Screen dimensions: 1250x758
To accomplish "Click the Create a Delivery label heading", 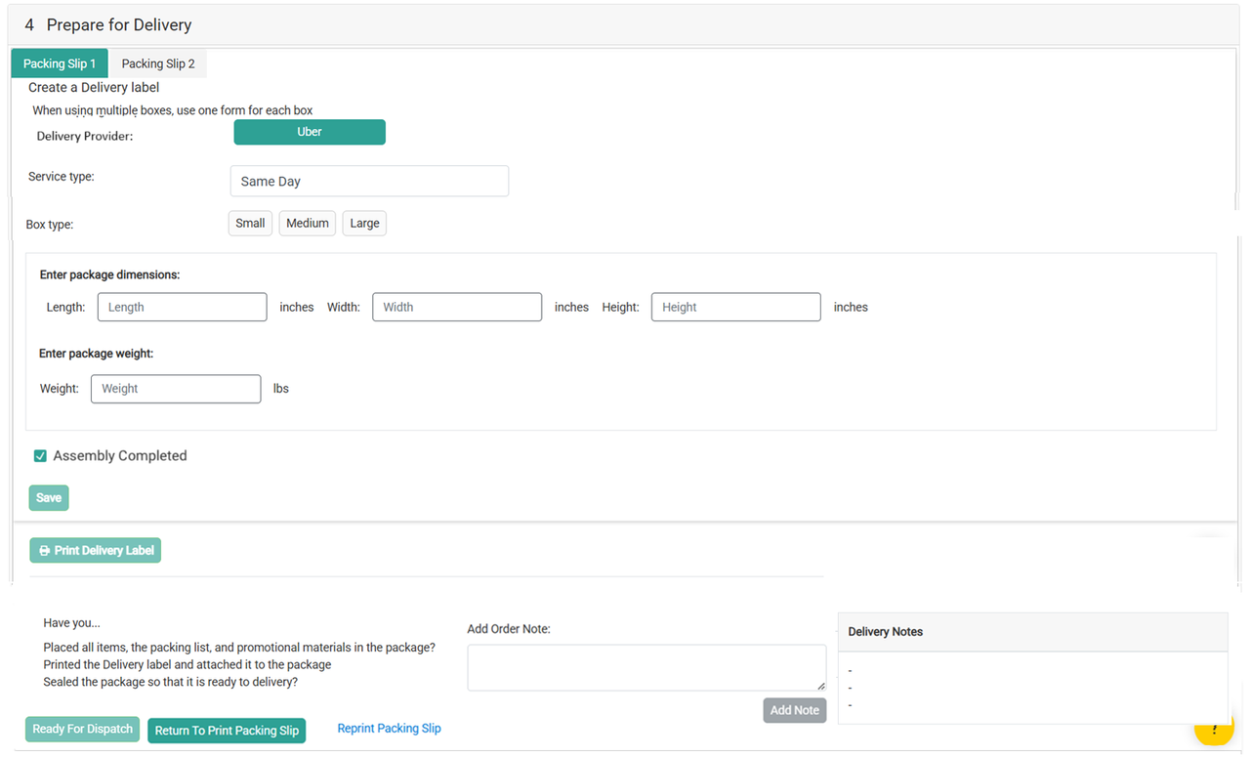I will pyautogui.click(x=94, y=88).
